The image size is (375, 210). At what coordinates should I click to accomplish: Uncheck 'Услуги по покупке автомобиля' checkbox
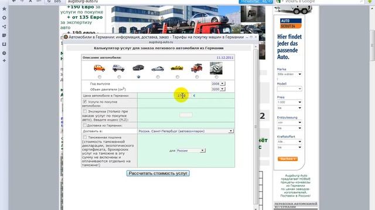[84, 101]
